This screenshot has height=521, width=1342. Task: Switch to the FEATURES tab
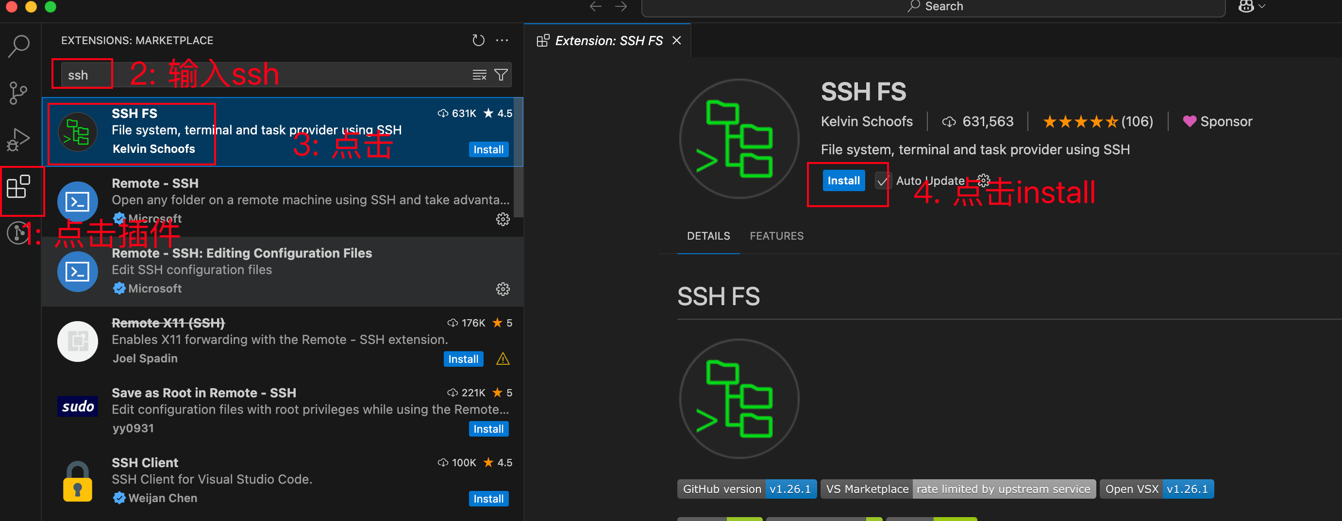tap(776, 236)
